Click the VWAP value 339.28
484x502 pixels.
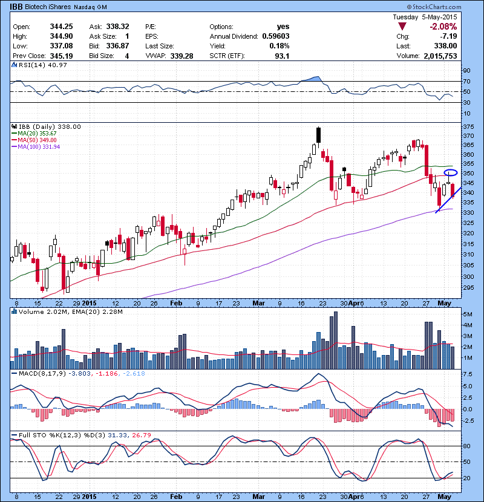click(x=181, y=56)
